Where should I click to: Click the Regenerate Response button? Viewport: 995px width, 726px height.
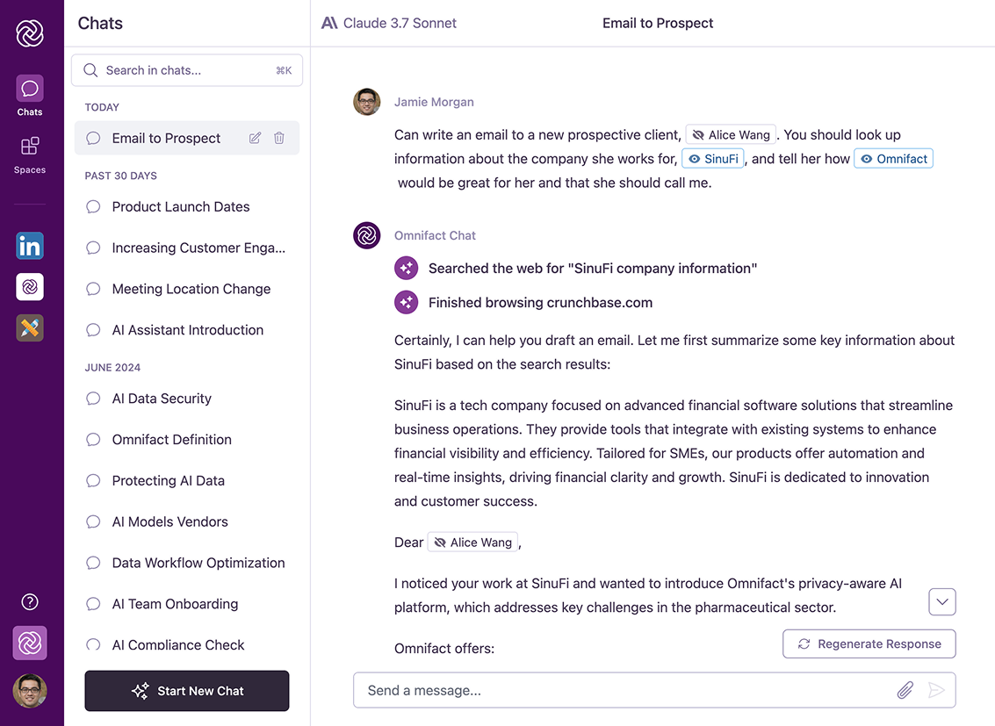pos(869,643)
